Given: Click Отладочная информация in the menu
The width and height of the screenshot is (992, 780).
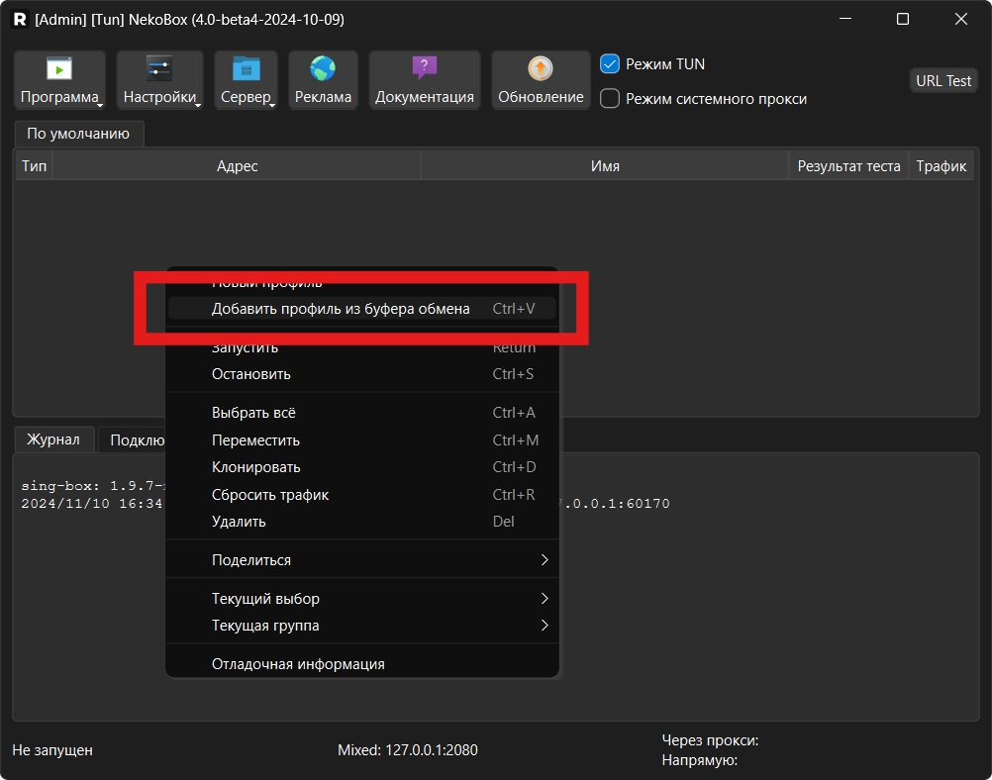Looking at the screenshot, I should pyautogui.click(x=298, y=664).
